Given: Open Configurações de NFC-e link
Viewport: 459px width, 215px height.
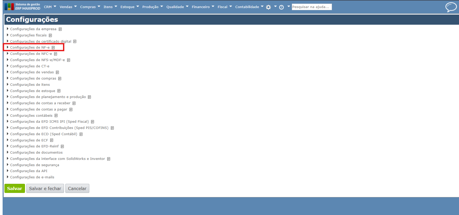Looking at the screenshot, I should tap(31, 54).
